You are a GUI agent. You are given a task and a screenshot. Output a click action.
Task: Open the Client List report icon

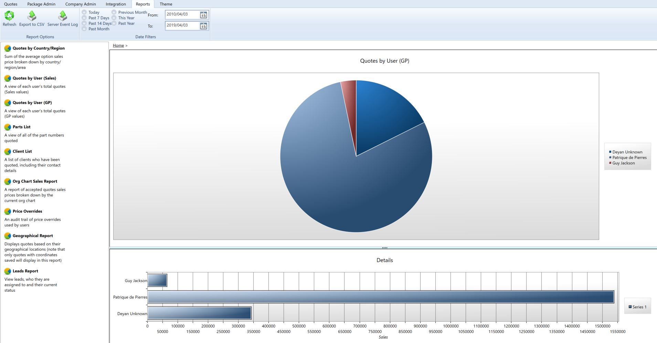pyautogui.click(x=8, y=152)
